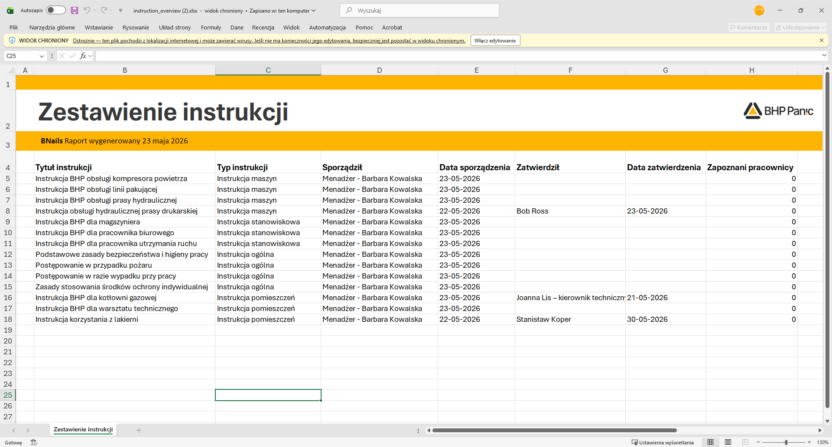Click the date cell 30-05-2026
Viewport: 832px width, 447px height.
tap(666, 319)
